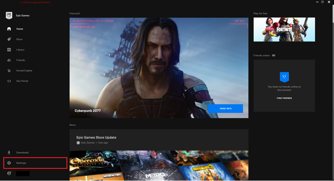Viewport: 334px width, 181px height.
Task: Minimize the launcher window
Action: 317,2
